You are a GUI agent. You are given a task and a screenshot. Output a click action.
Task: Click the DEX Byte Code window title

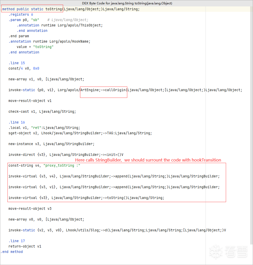(127, 3)
